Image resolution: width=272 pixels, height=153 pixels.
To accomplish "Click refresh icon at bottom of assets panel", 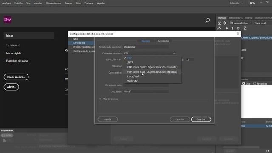I will click(267, 151).
